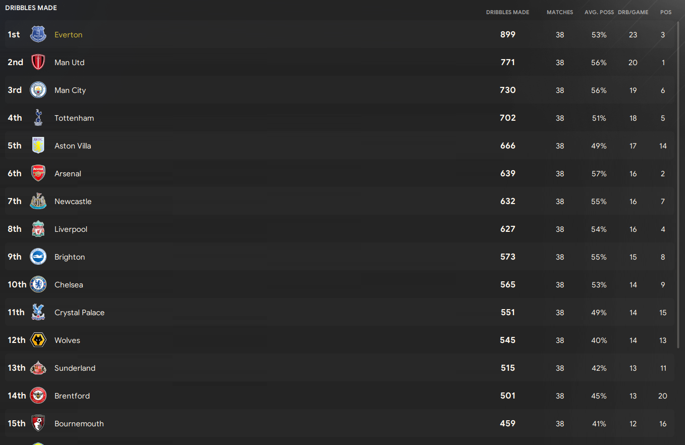Open the Liverpool team name link
The width and height of the screenshot is (685, 445).
click(71, 229)
